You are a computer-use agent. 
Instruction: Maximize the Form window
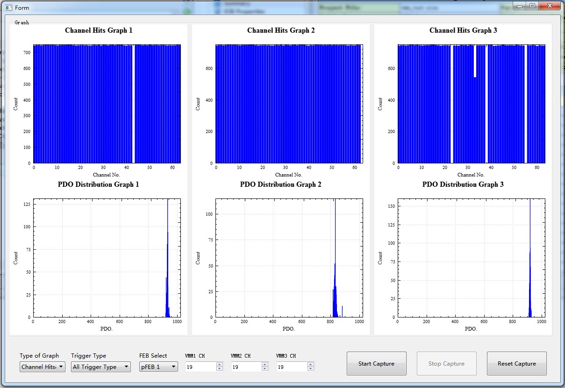[532, 6]
